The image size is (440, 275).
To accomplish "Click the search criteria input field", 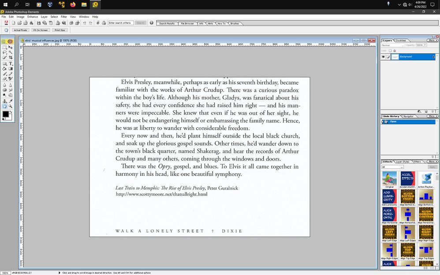I will tap(121, 23).
